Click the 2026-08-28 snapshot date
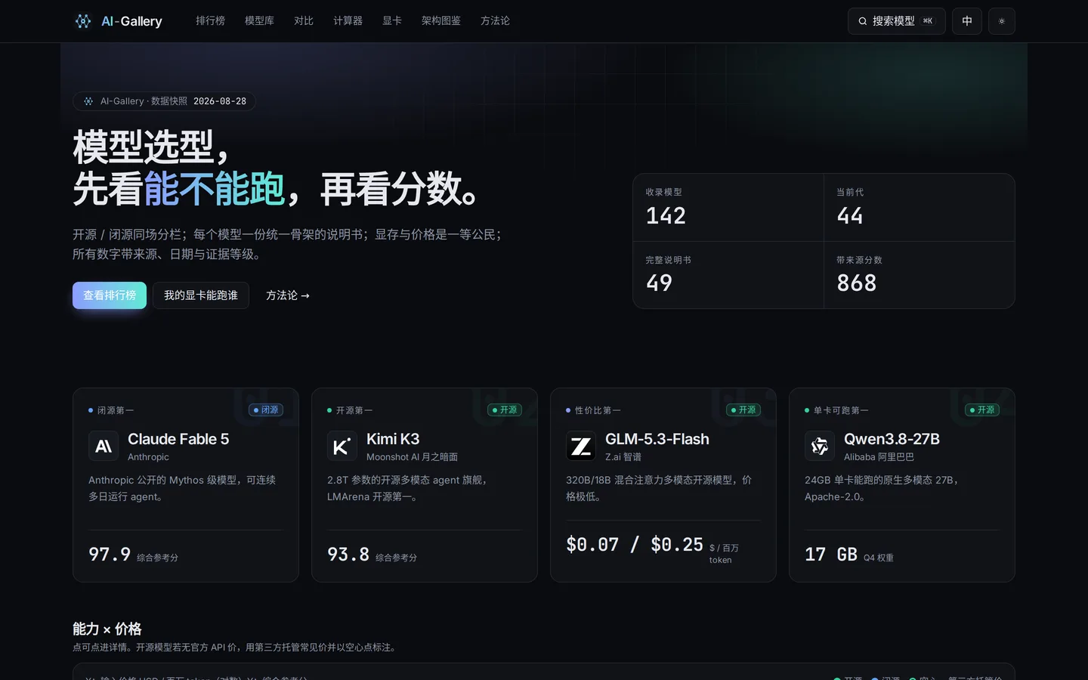Image resolution: width=1088 pixels, height=680 pixels. pyautogui.click(x=220, y=101)
